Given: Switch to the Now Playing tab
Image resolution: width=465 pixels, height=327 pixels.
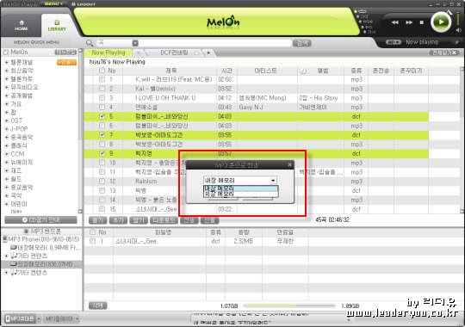Looking at the screenshot, I should pyautogui.click(x=108, y=52).
